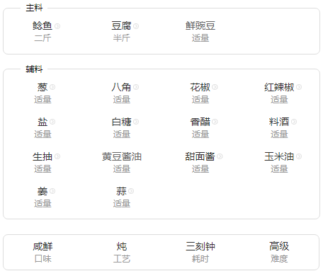The image size is (323, 271).
Task: Click the 高级 difficulty label
Action: pos(279,246)
